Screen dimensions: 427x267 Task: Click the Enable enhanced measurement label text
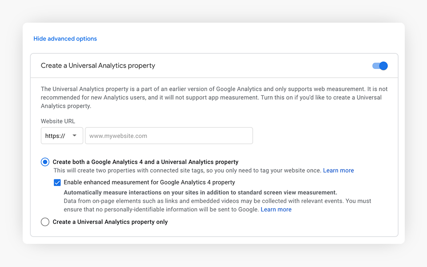[149, 182]
